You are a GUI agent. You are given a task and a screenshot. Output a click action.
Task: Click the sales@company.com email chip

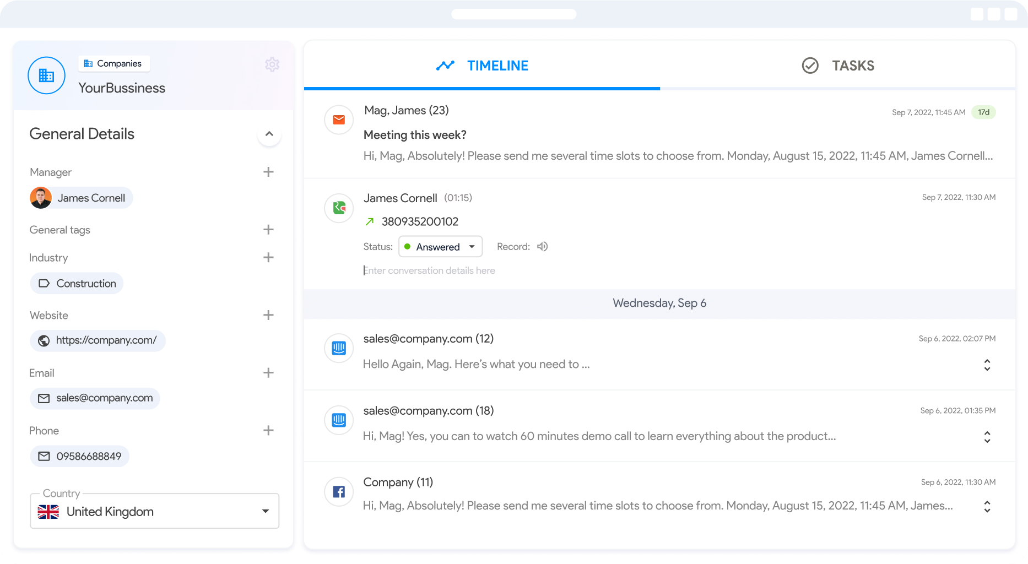[95, 398]
